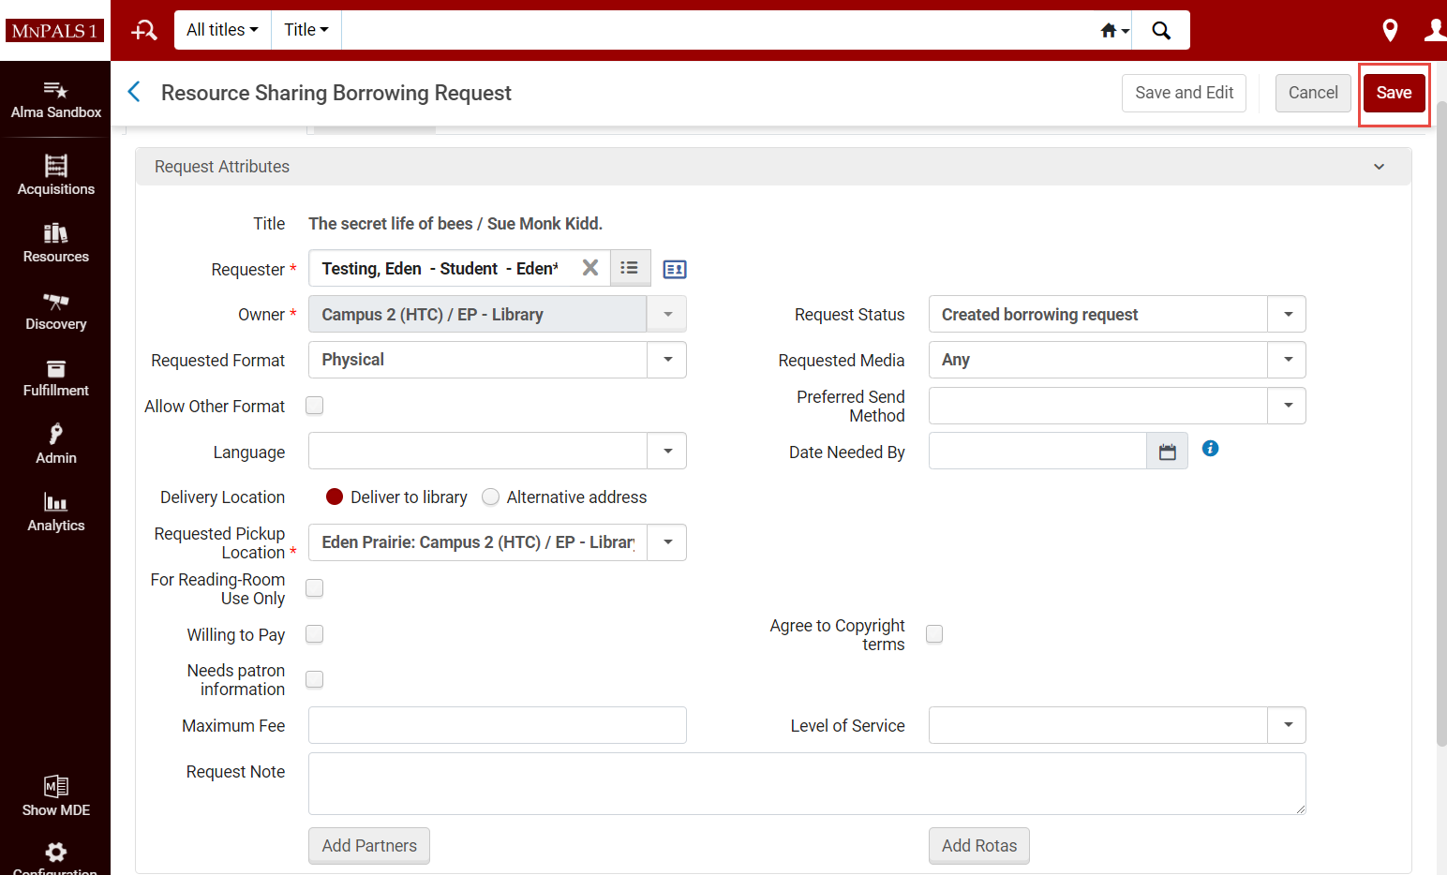Image resolution: width=1447 pixels, height=875 pixels.
Task: Clear the Requester field with X
Action: 590,268
